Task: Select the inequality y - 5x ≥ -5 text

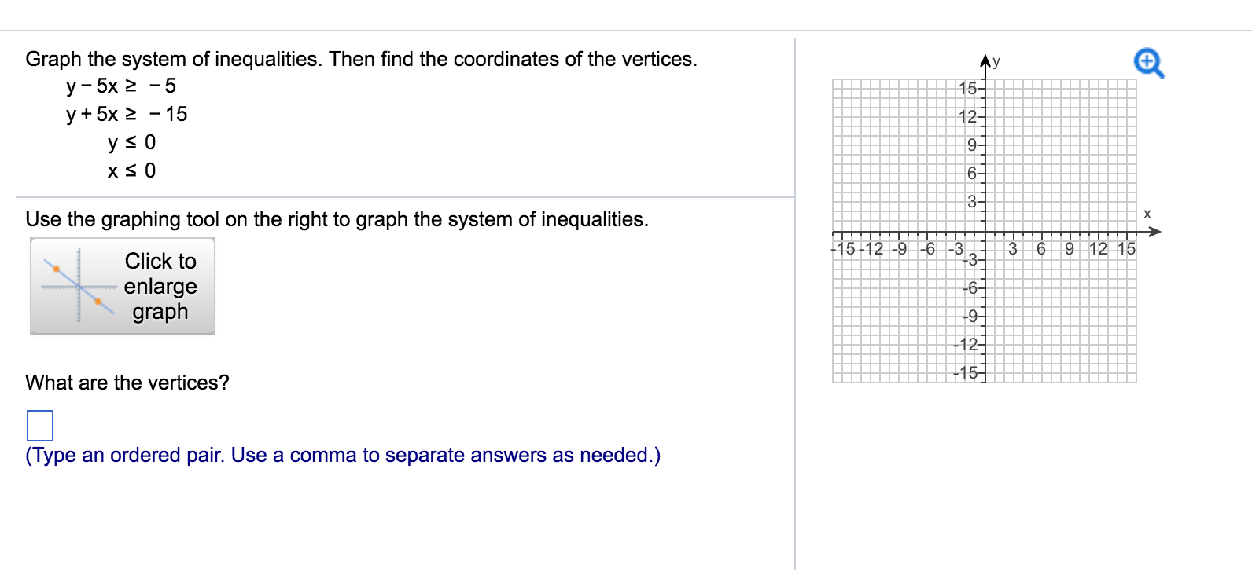Action: [120, 86]
